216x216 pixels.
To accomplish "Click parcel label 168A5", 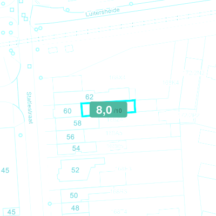I will [x=114, y=133].
